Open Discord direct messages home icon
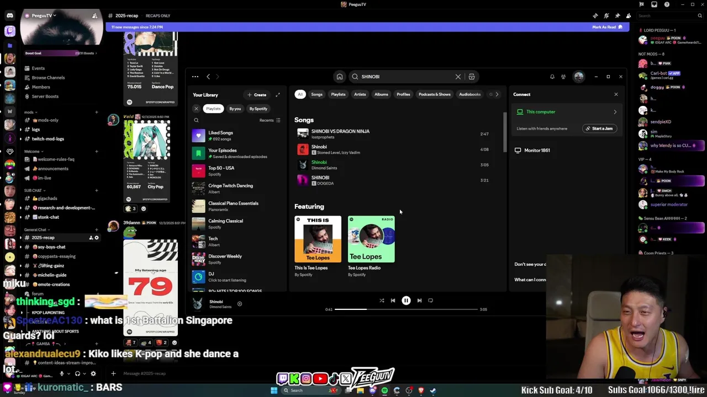 [10, 15]
